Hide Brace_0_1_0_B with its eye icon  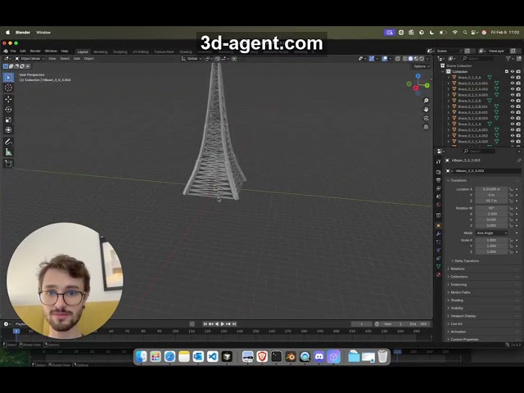[x=513, y=101]
